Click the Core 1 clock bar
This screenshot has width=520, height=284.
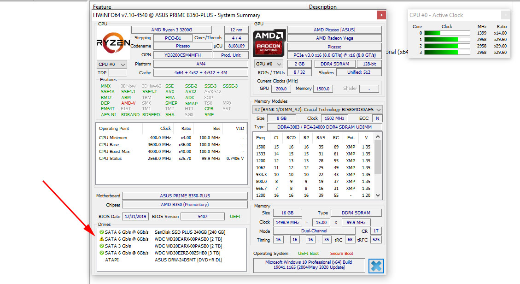click(x=447, y=40)
